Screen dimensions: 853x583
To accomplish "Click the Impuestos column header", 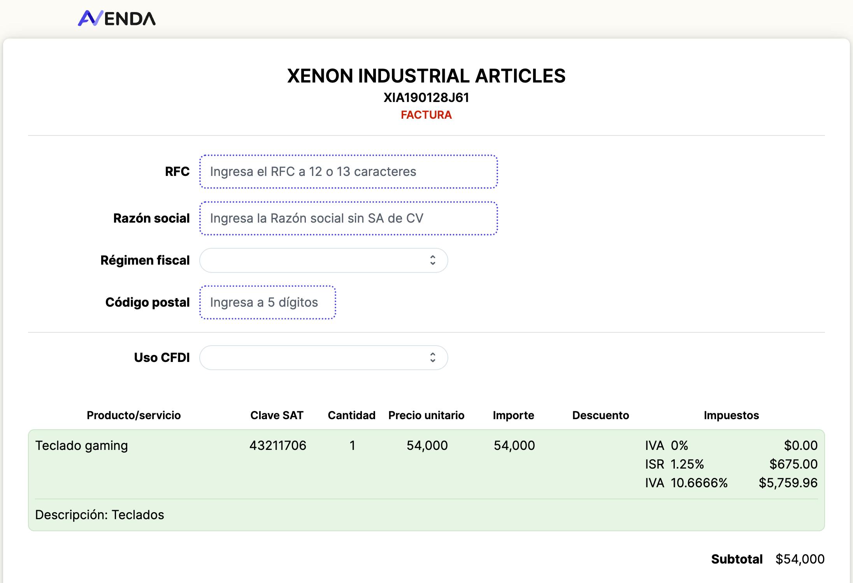I will (731, 415).
